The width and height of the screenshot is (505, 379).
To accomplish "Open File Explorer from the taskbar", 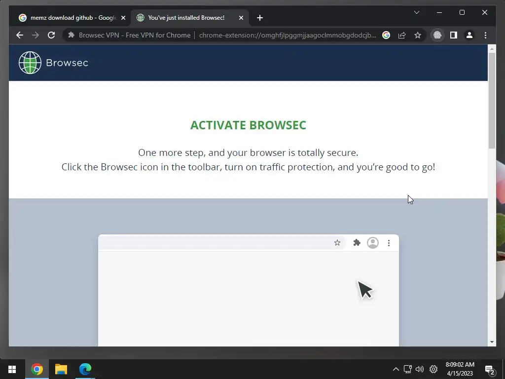I will (61, 369).
